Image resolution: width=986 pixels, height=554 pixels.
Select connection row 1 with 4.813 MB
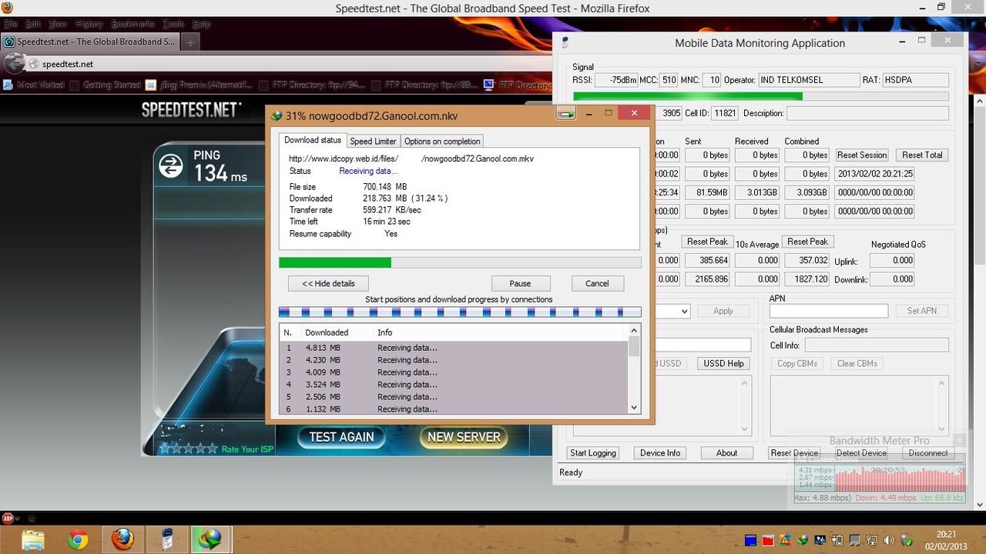454,348
